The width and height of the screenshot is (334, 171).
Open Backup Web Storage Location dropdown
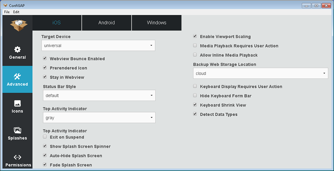coord(261,73)
